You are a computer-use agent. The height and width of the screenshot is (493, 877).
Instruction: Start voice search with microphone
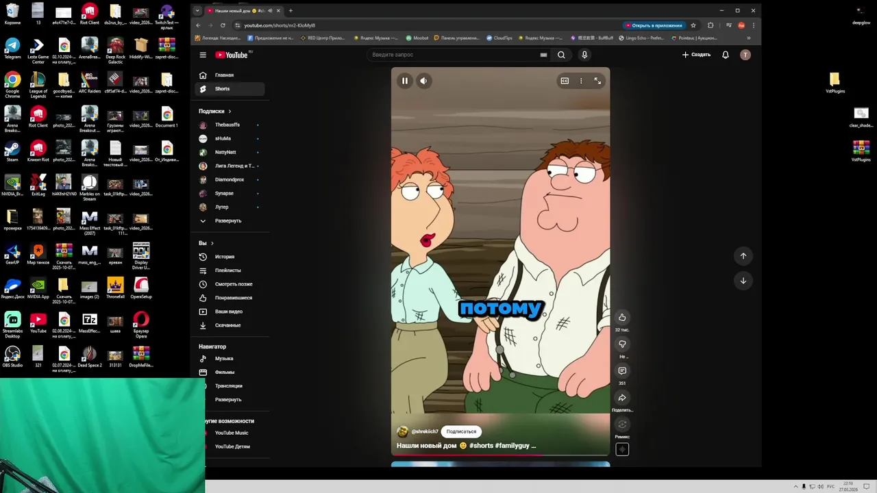[x=584, y=55]
